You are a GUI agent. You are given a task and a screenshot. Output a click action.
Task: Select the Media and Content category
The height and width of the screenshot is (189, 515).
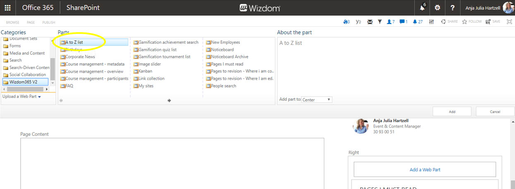click(24, 53)
